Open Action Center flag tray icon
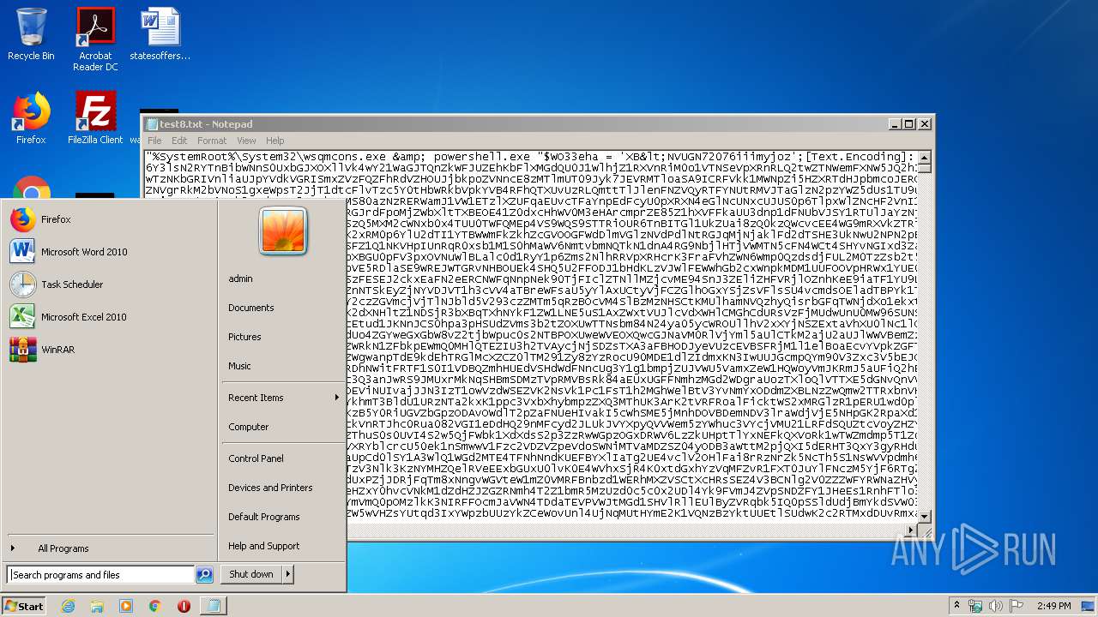1098x617 pixels. point(1017,606)
